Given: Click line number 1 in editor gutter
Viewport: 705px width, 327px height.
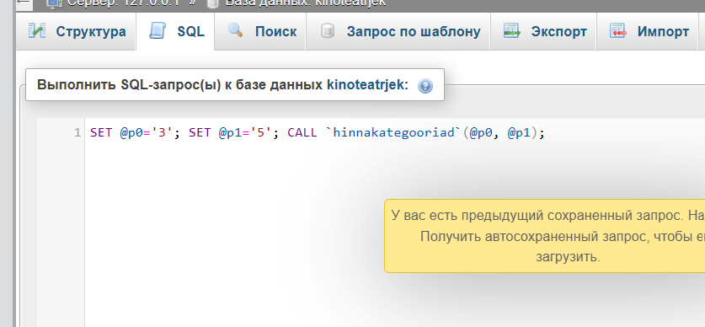Looking at the screenshot, I should pyautogui.click(x=77, y=132).
